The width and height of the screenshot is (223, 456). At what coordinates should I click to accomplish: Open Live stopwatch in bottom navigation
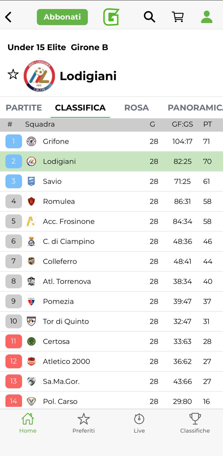point(139,423)
